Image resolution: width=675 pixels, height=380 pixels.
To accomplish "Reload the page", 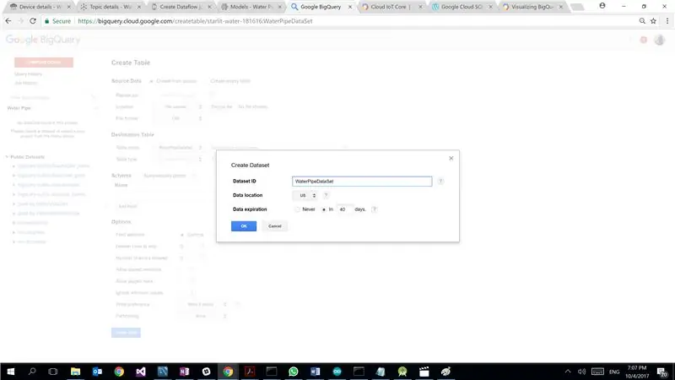I will [x=33, y=20].
